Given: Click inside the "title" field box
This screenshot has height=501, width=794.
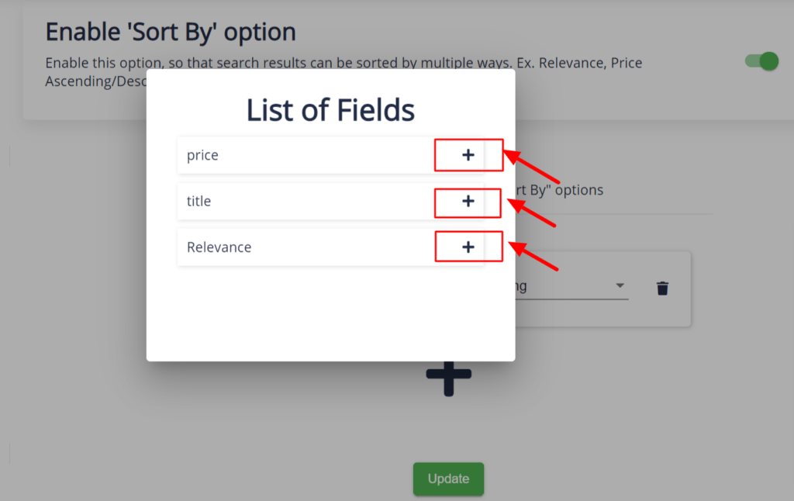Looking at the screenshot, I should tap(302, 202).
